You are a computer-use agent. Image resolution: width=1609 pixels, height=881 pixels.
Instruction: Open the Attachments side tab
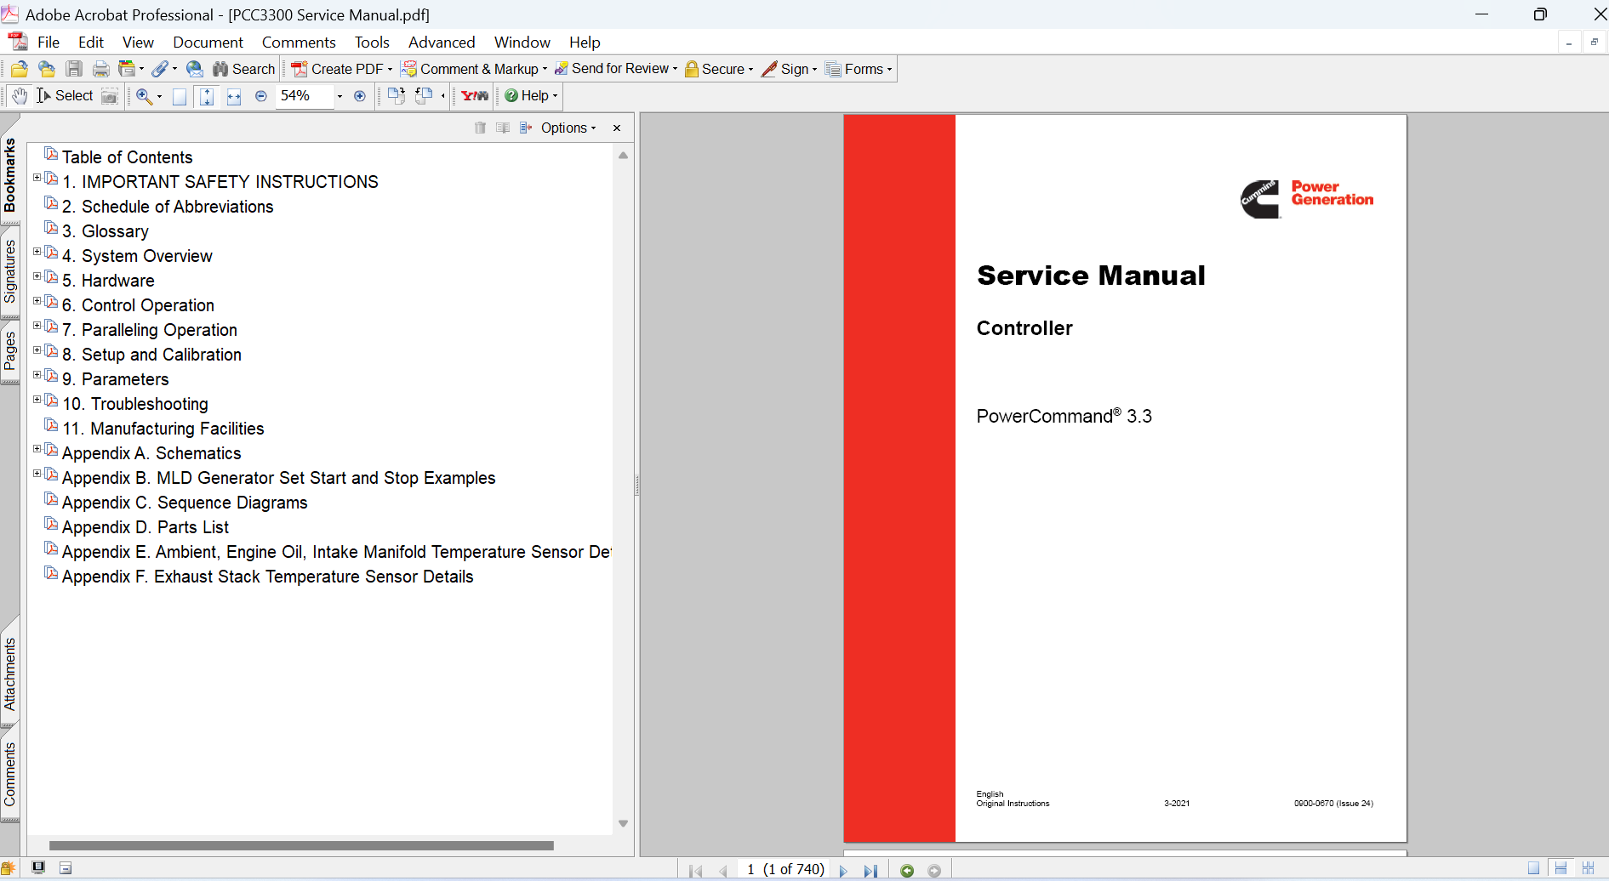pos(10,674)
